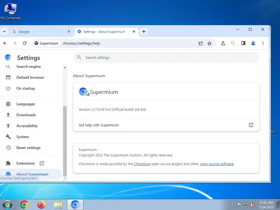Launch Google Chrome from taskbar
The image size is (280, 210).
pos(24,205)
